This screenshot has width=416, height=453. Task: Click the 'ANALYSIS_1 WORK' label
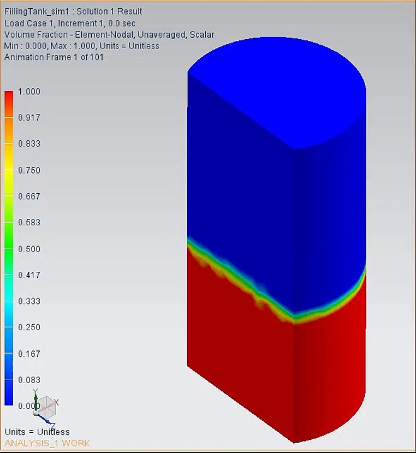pyautogui.click(x=47, y=443)
